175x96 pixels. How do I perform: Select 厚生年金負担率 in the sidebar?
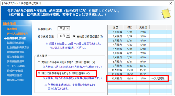click(16, 57)
